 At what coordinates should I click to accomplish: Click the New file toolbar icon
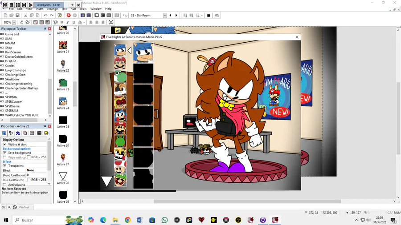click(5, 15)
